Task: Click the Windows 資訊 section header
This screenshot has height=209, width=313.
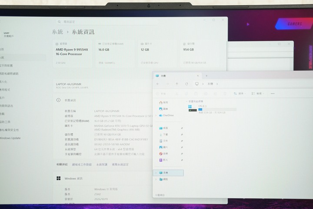Action: click(70, 179)
